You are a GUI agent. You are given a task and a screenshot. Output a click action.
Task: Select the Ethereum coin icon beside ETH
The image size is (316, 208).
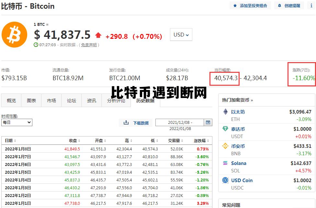point(225,112)
